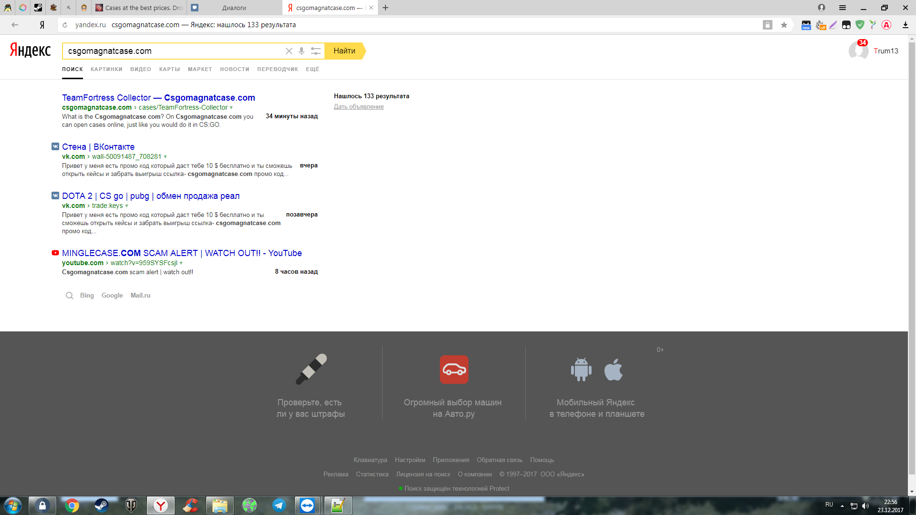Expand options arrow for csgomagnatcase.com result
Image resolution: width=916 pixels, height=515 pixels.
click(x=231, y=108)
